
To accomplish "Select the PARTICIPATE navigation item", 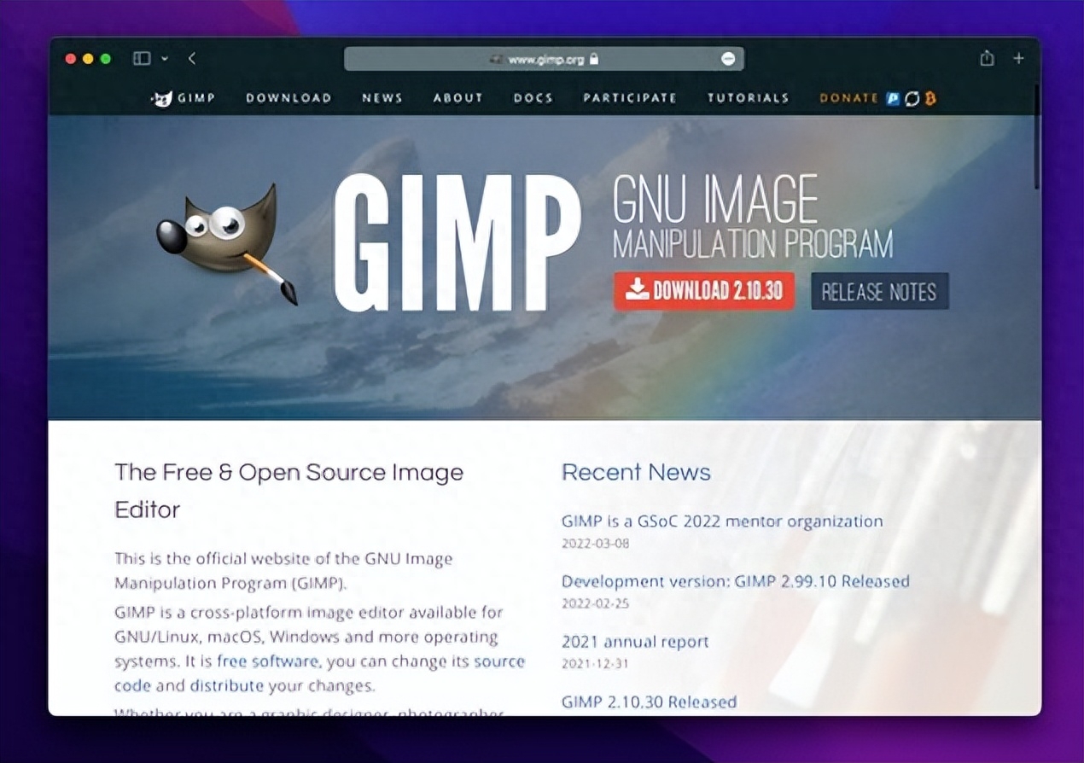I will [630, 98].
